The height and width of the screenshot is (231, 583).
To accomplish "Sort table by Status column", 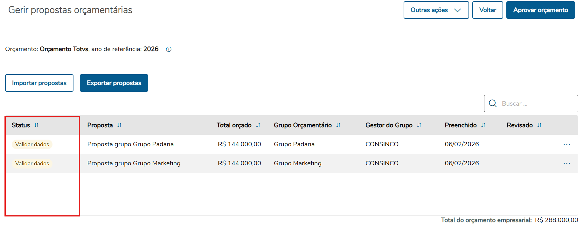I will (37, 125).
